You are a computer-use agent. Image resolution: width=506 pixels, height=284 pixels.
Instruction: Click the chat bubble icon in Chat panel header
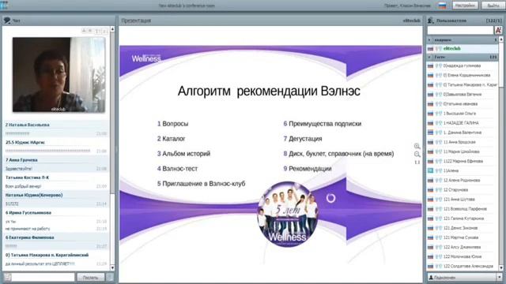click(x=7, y=21)
